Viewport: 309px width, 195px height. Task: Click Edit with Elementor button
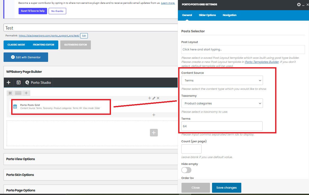pos(26,57)
